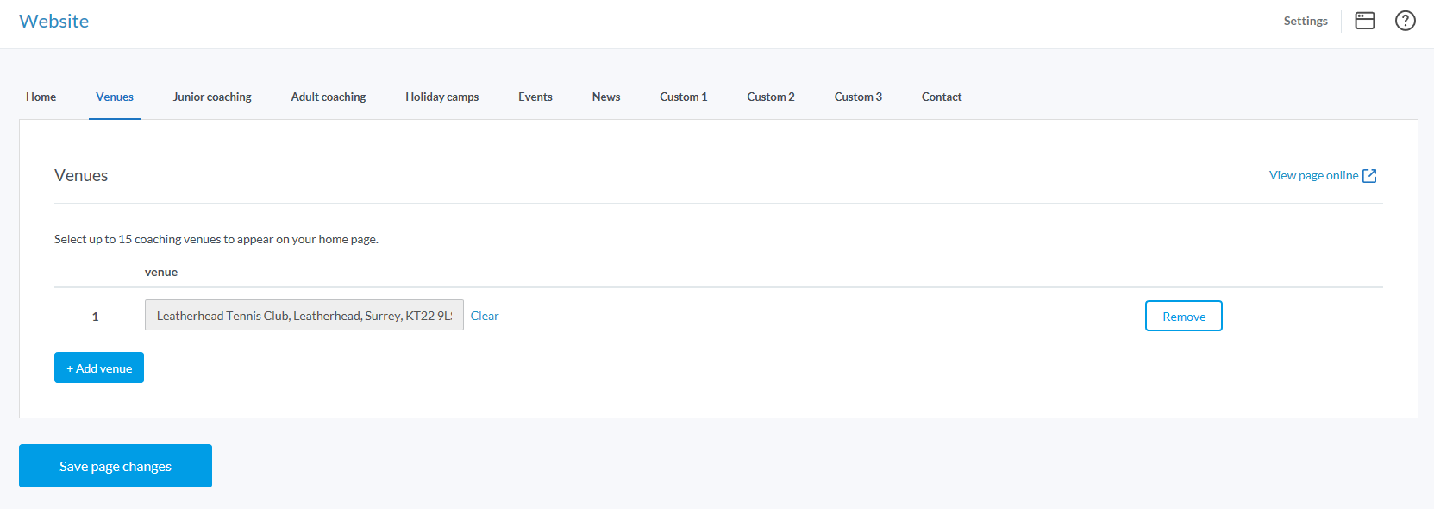Switch to the Home tab
This screenshot has width=1434, height=509.
pyautogui.click(x=41, y=97)
